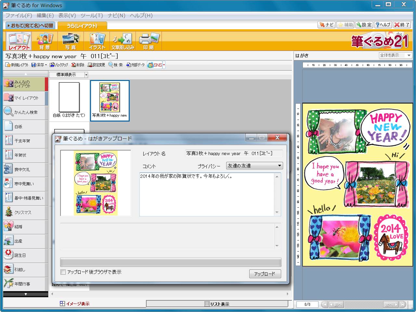Open the 写真 photo tool
Image resolution: width=416 pixels, height=312 pixels.
click(x=71, y=41)
